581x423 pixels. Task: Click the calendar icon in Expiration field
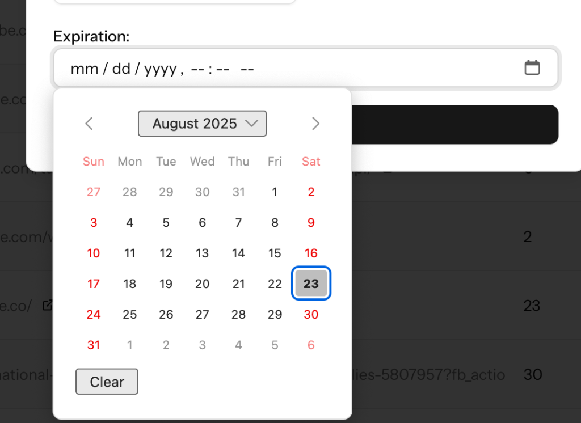tap(532, 68)
